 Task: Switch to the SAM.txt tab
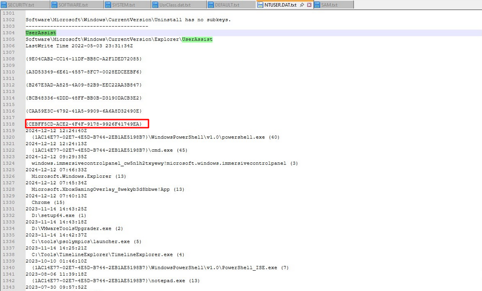(x=329, y=5)
